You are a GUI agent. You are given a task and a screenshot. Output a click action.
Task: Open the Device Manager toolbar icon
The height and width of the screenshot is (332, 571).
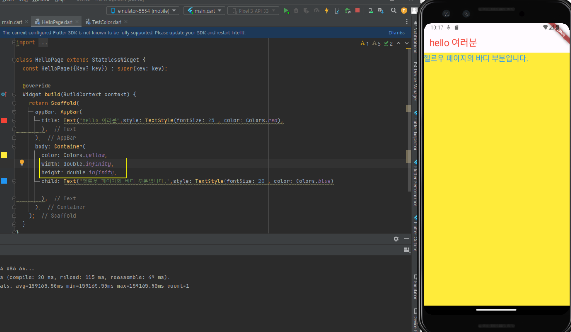tap(370, 10)
